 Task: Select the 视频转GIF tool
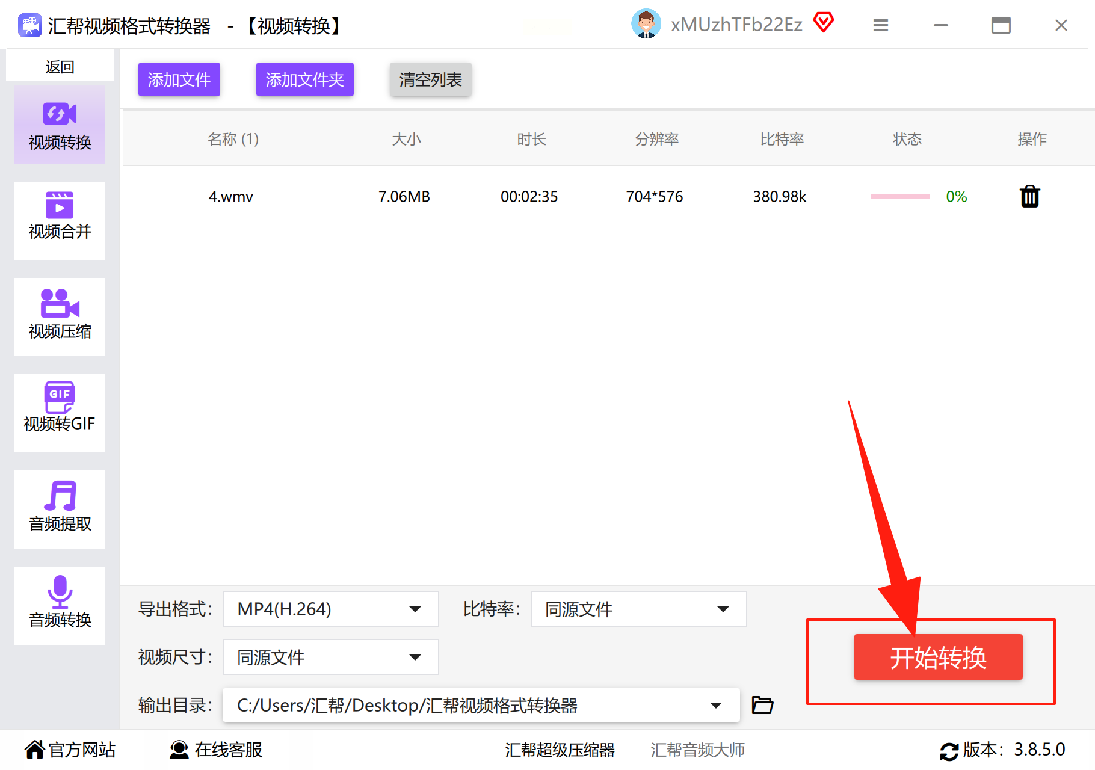pos(60,413)
